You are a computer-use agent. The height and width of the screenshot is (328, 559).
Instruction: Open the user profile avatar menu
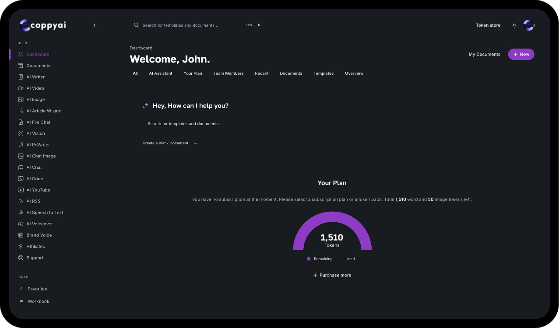pyautogui.click(x=528, y=25)
